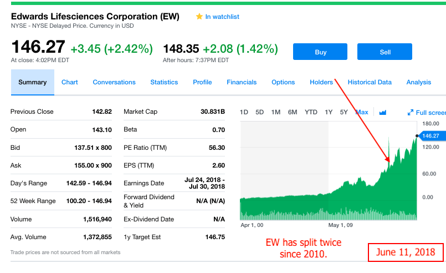Click the In watchlist link
Image resolution: width=446 pixels, height=273 pixels.
click(222, 17)
